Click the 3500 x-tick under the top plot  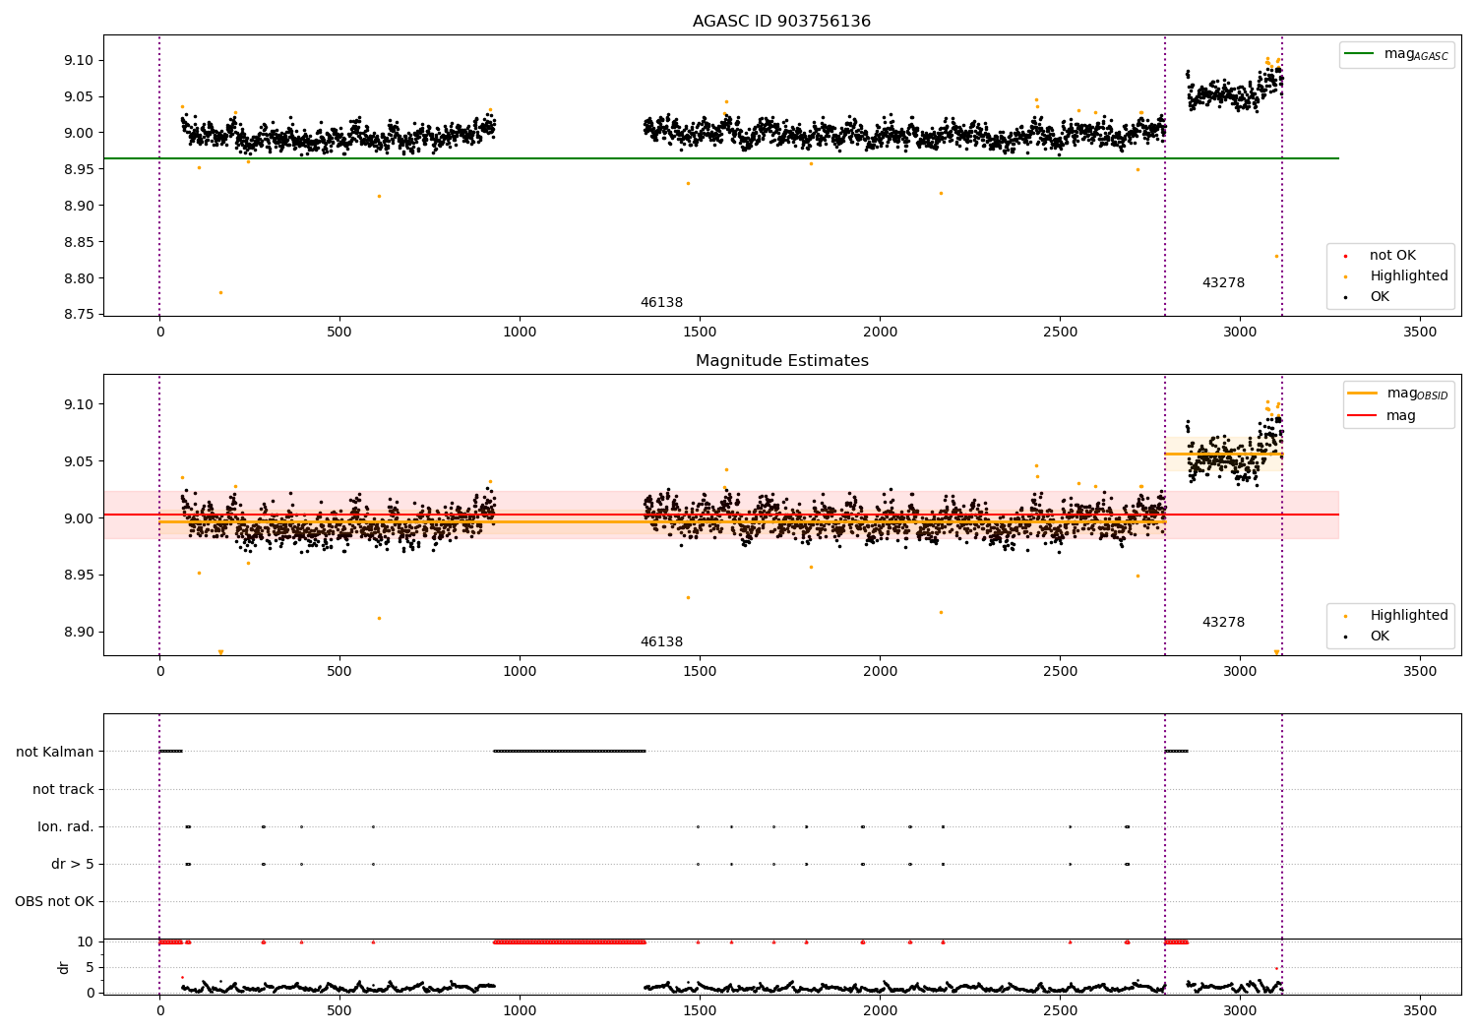[x=1420, y=333]
